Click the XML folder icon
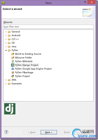This screenshot has width=98, height=140. tap(9, 80)
